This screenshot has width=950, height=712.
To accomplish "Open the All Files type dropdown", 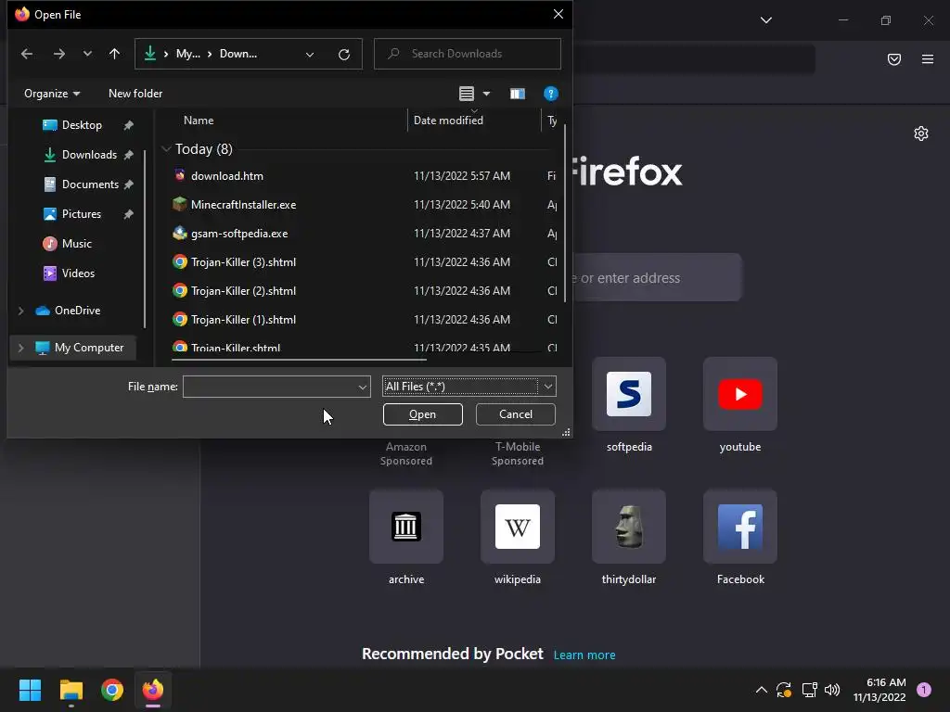I will point(469,387).
